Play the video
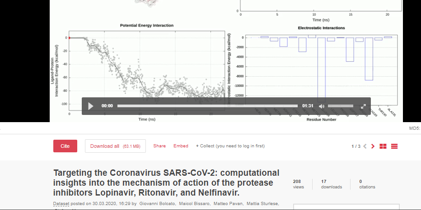 (91, 106)
